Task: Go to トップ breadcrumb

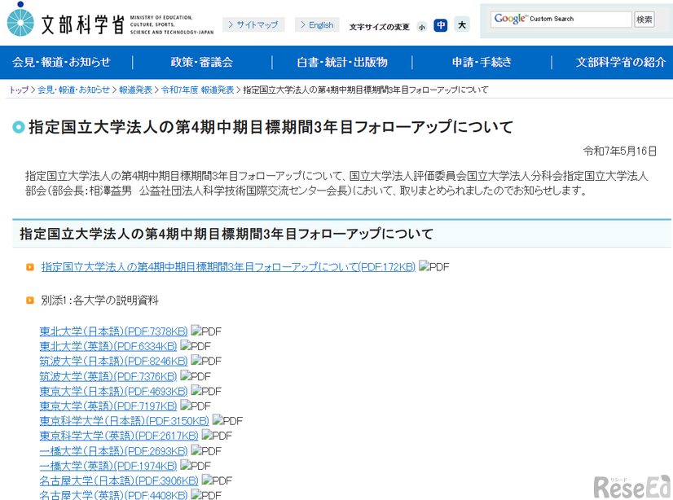Action: 19,90
